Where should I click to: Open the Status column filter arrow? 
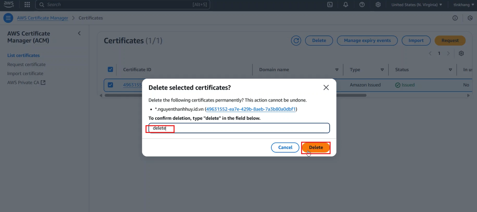(x=451, y=70)
